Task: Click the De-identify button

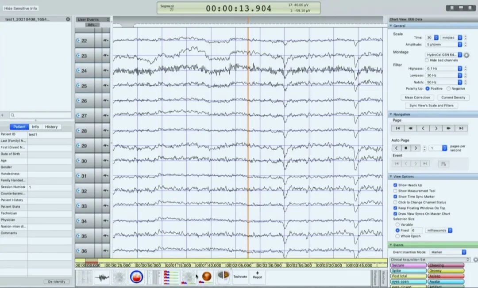Action: (x=57, y=282)
